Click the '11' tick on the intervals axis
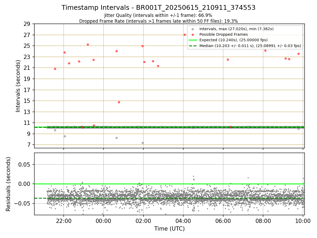Viewport: 317px width, 238px height. 27,123
